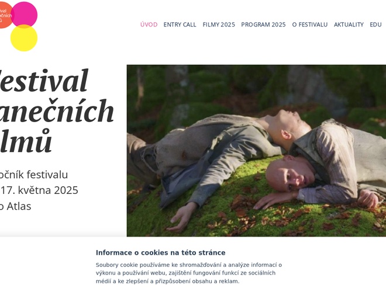386x292 pixels.
Task: Select PROGRAM 2025 from the menu
Action: pos(263,25)
